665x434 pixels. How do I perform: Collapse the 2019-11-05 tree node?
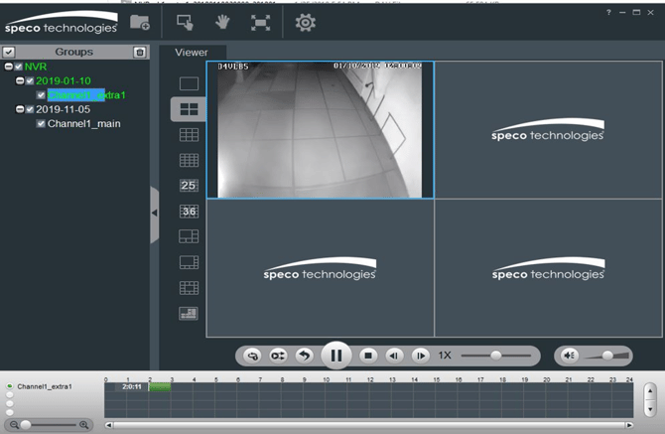20,109
